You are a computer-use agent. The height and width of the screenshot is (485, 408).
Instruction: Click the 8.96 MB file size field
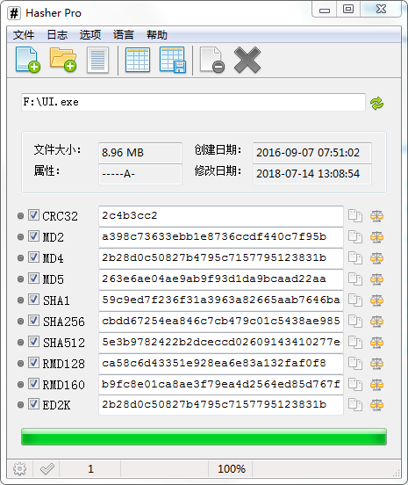[140, 153]
